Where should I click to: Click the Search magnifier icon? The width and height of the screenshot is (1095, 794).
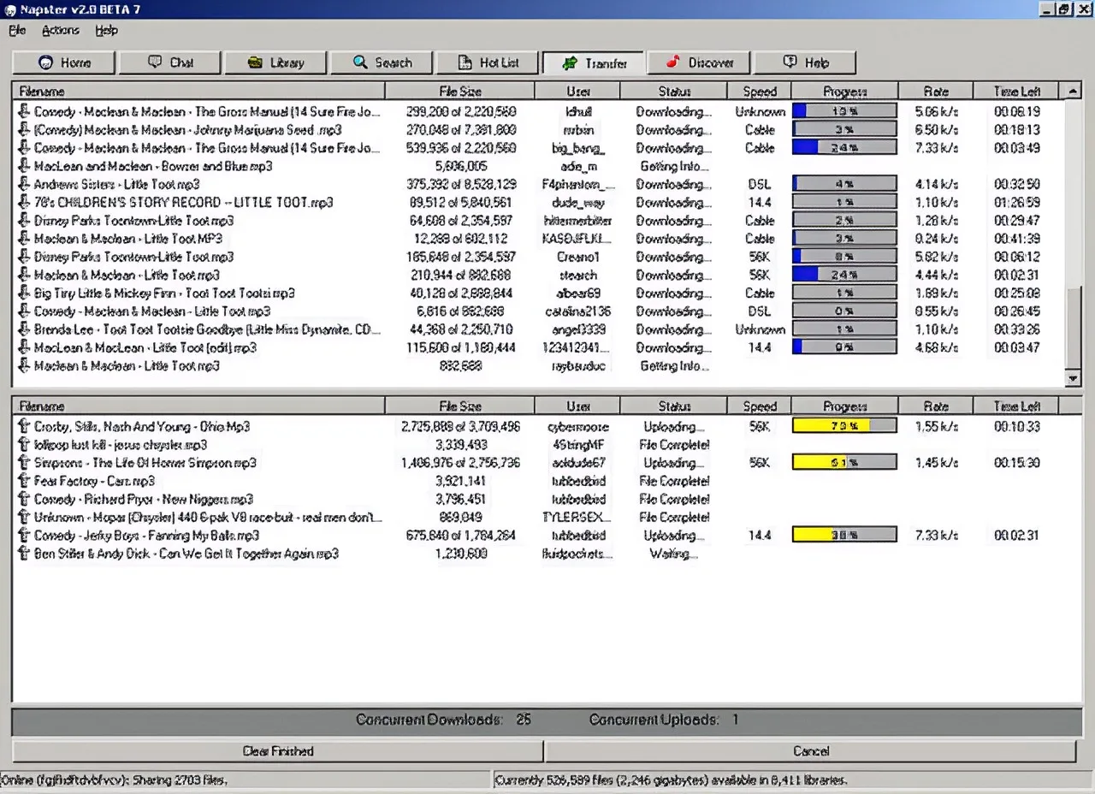click(359, 62)
